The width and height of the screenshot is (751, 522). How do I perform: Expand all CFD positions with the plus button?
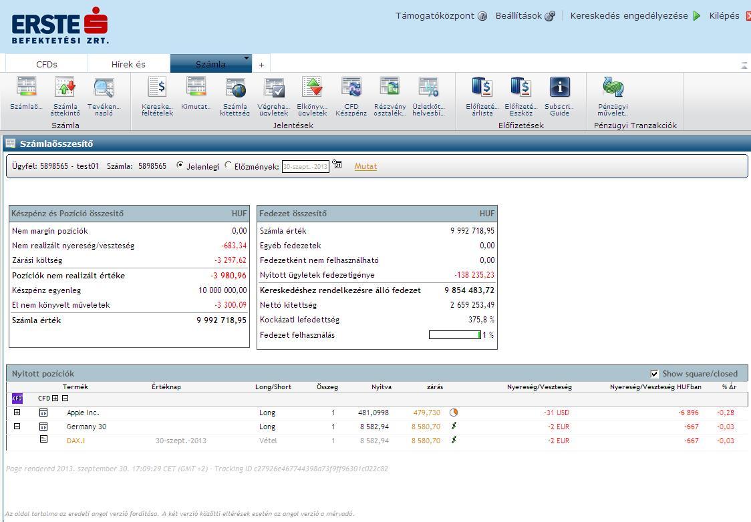[x=55, y=398]
